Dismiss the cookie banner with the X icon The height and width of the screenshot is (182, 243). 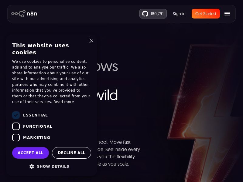pyautogui.click(x=91, y=40)
